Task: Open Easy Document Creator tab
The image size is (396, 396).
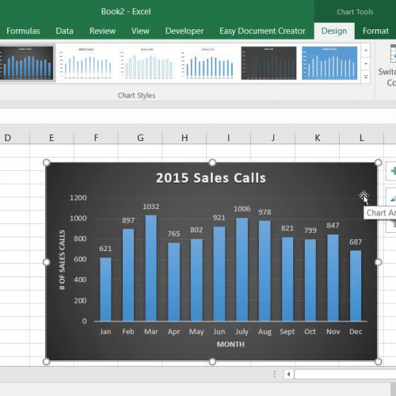Action: click(262, 31)
